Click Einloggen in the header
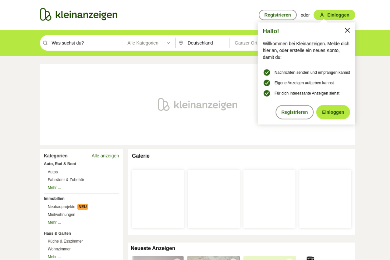The height and width of the screenshot is (260, 390). point(334,15)
